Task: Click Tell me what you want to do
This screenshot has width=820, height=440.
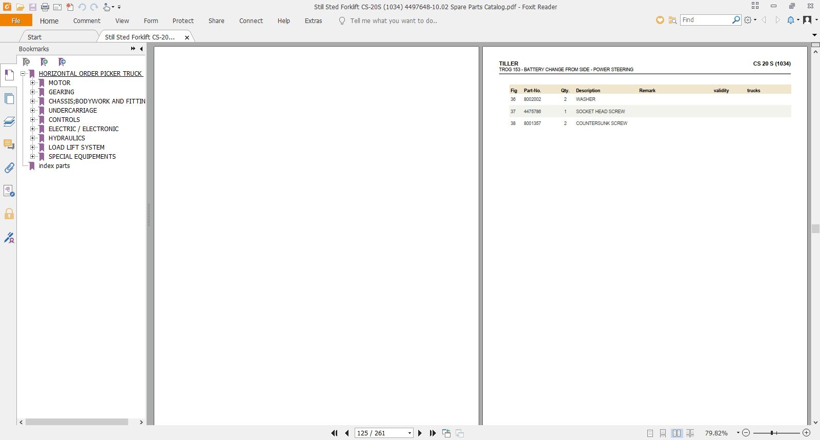Action: [394, 21]
